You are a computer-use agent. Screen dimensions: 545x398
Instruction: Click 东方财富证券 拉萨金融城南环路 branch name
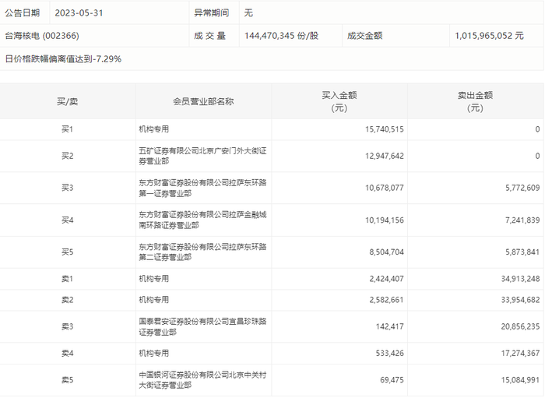(x=202, y=220)
